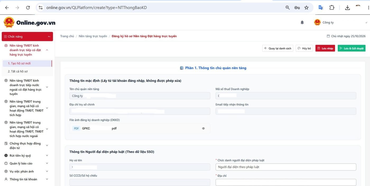
Task: Click the Quay lại danh sách button
Action: click(x=278, y=48)
